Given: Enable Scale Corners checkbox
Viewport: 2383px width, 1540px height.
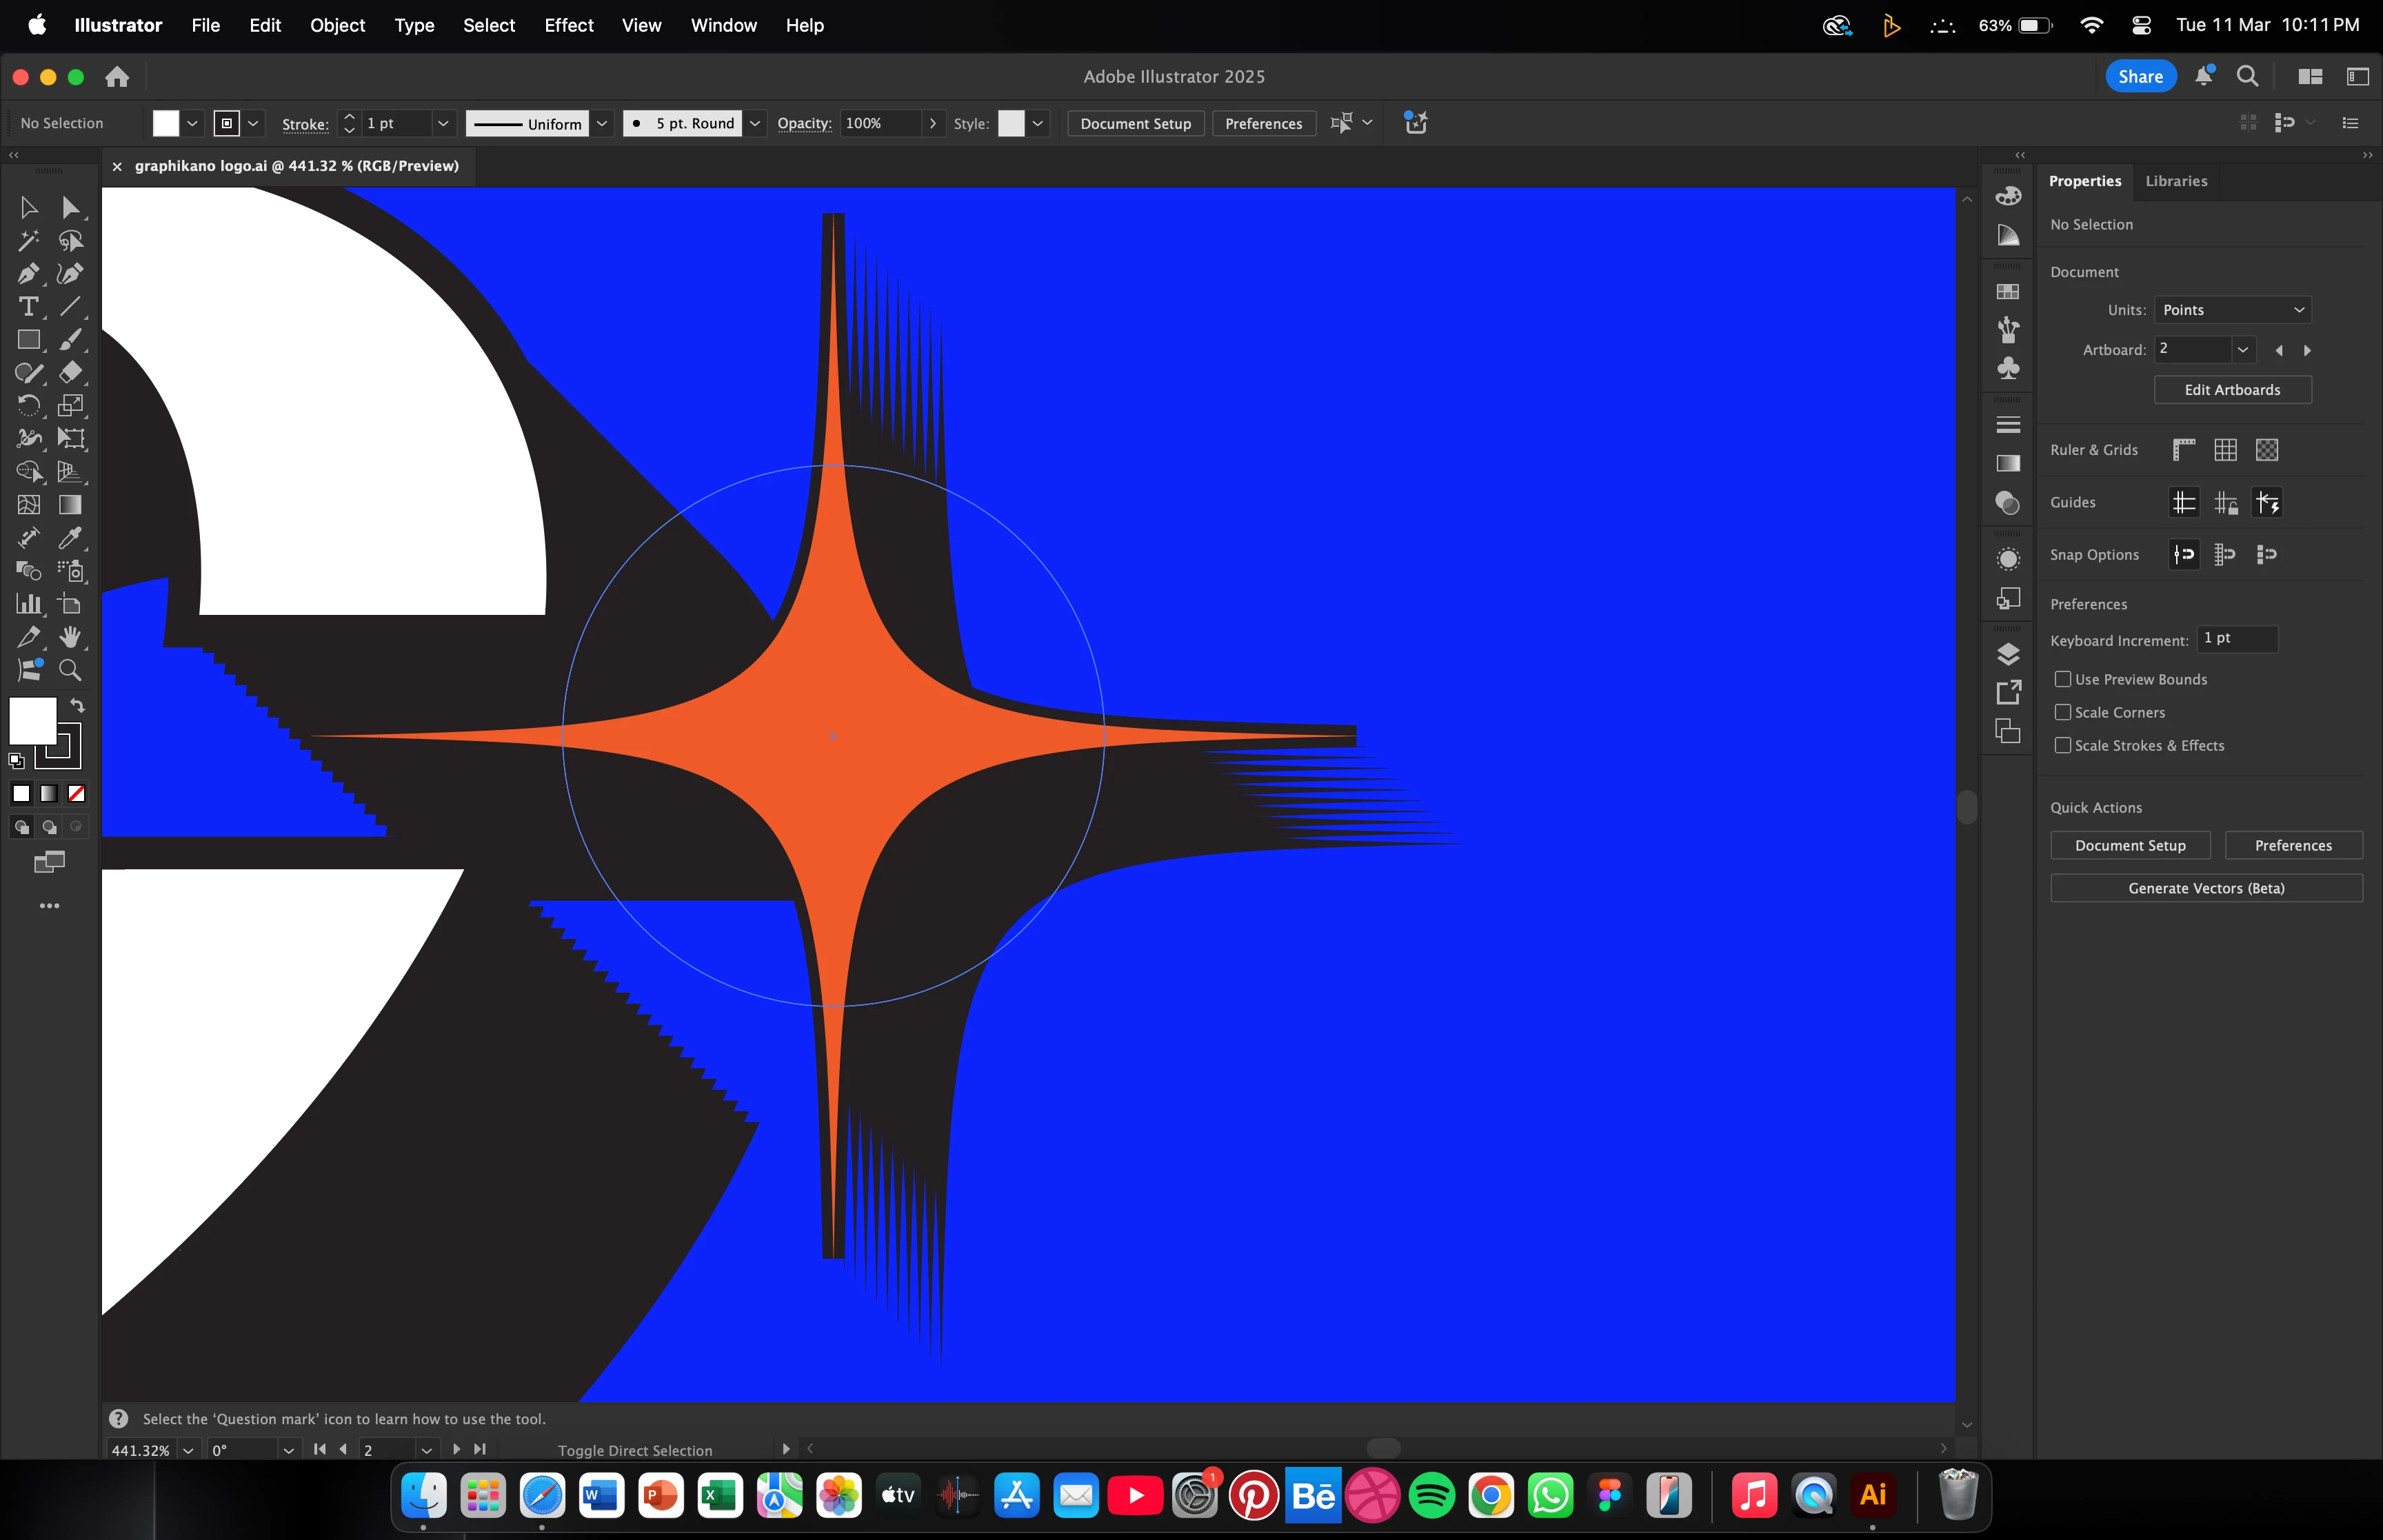Looking at the screenshot, I should click(2062, 712).
